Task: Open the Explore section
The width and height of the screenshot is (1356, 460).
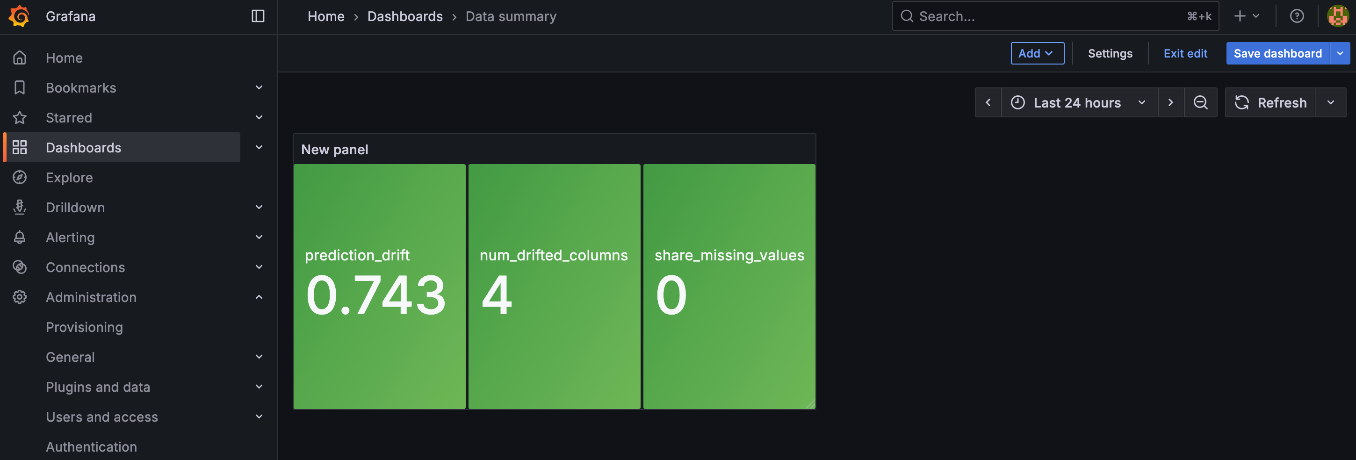Action: [x=69, y=177]
